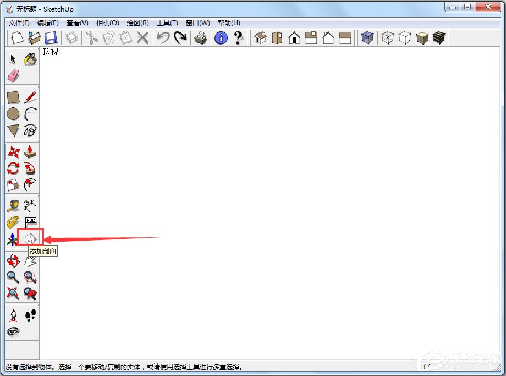Screen dimensions: 506x376
Task: Select the Tape Measure tool
Action: coord(13,206)
